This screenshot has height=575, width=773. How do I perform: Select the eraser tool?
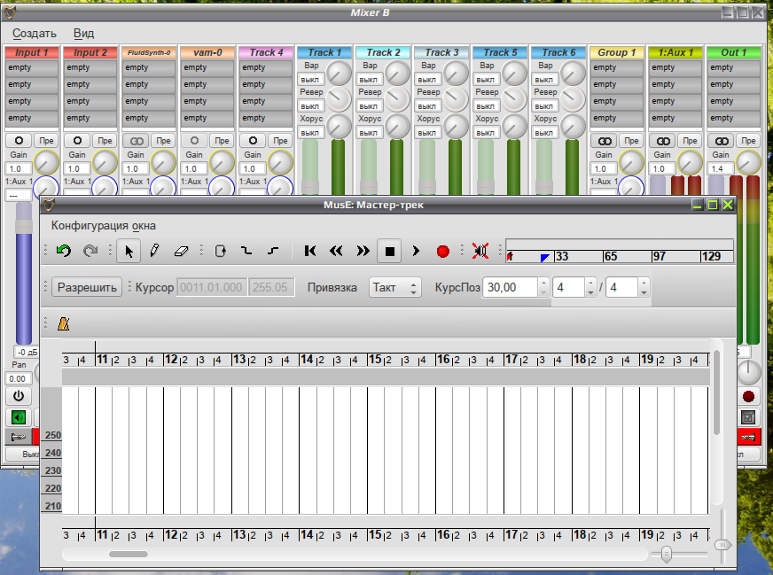point(182,251)
